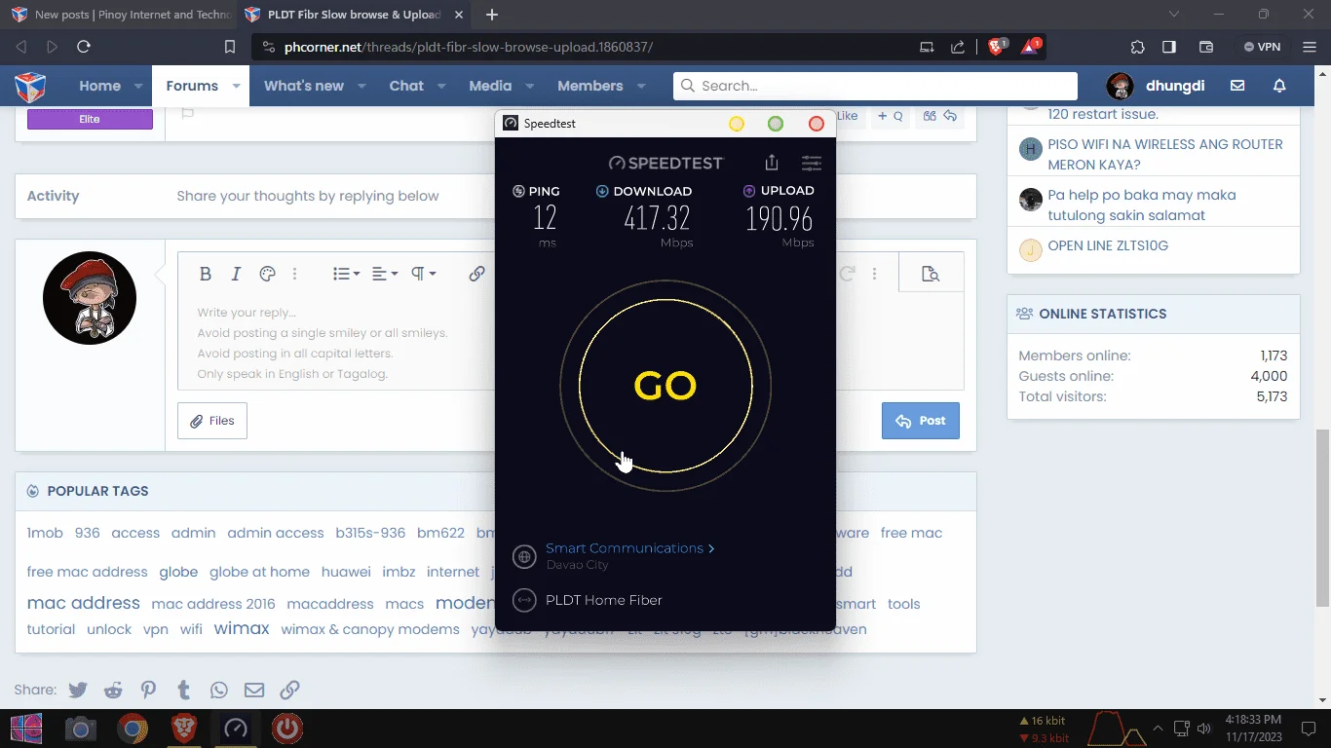Viewport: 1331px width, 748px height.
Task: Open Speedtest share results icon
Action: (x=772, y=163)
